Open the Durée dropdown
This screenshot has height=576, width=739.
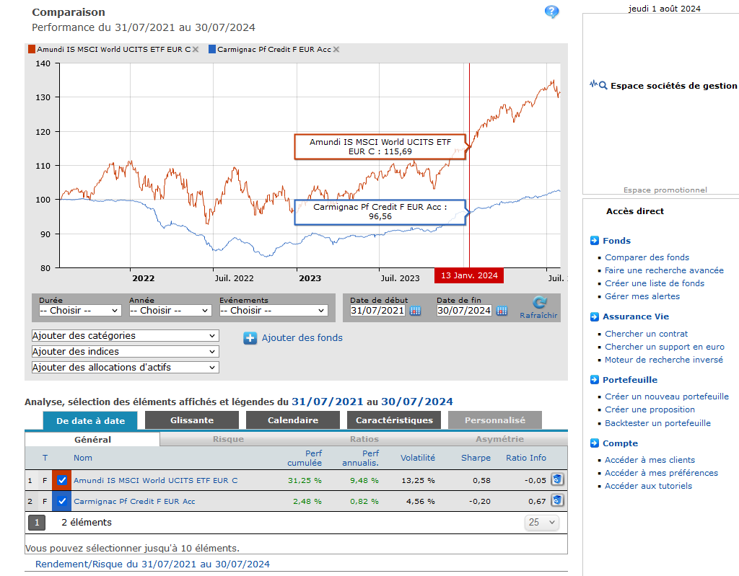pos(80,311)
